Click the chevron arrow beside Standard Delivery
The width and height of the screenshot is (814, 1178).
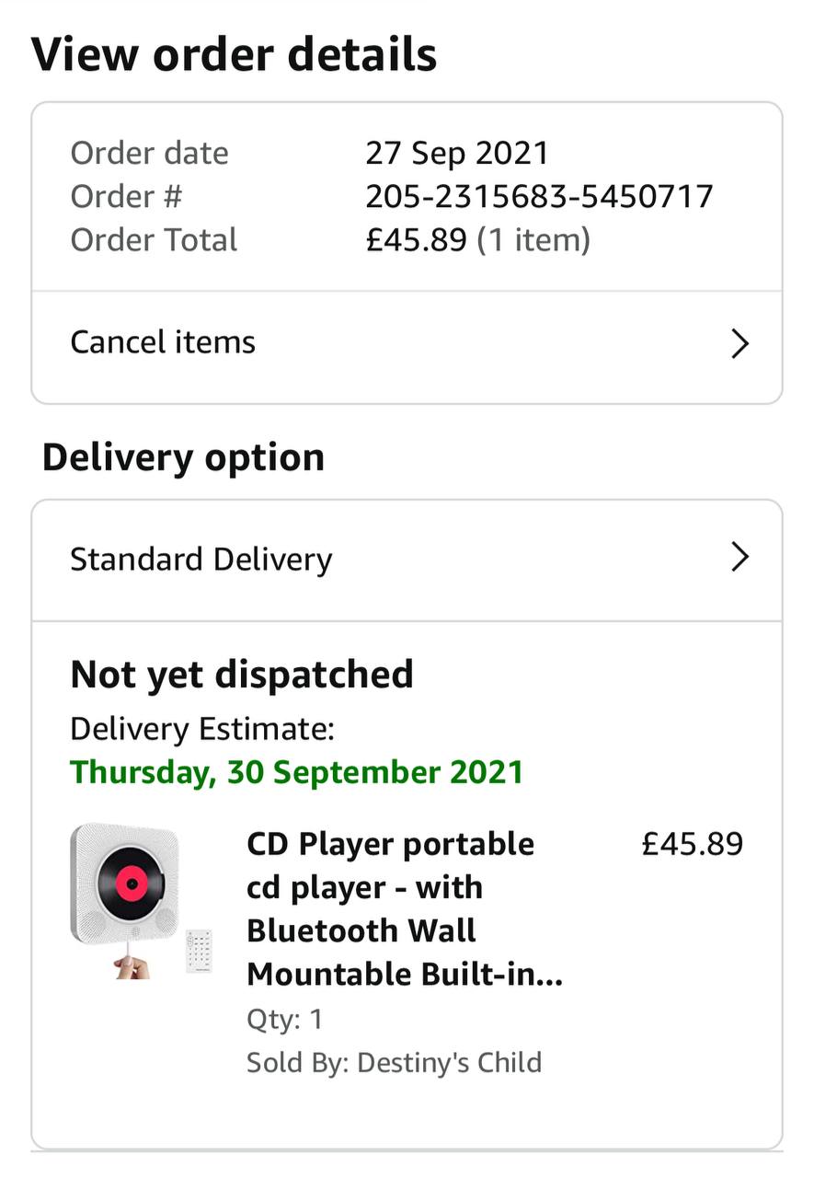pyautogui.click(x=739, y=558)
